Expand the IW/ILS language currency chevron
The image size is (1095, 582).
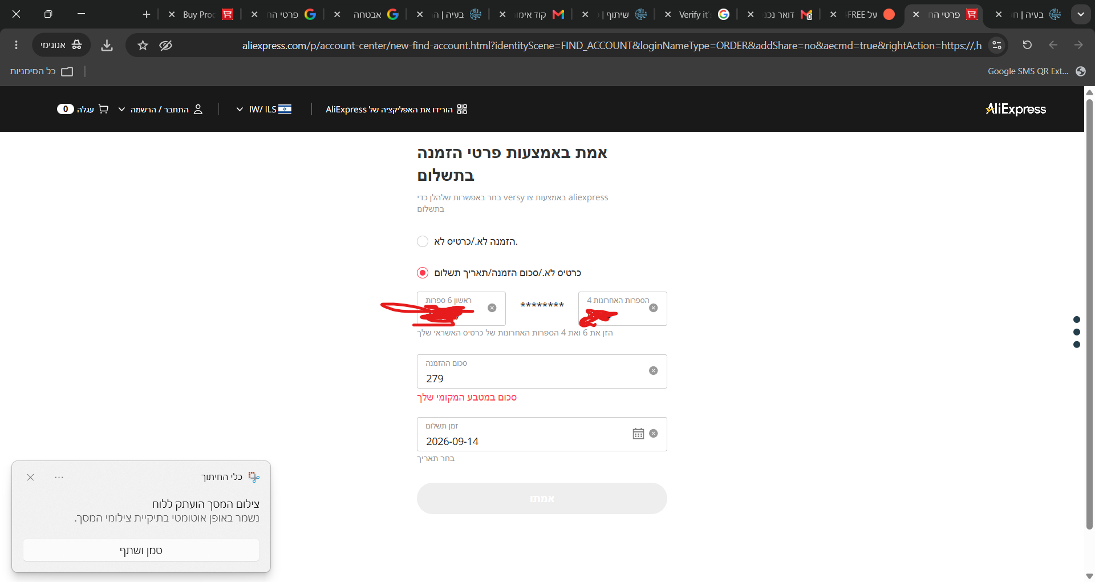(x=240, y=109)
